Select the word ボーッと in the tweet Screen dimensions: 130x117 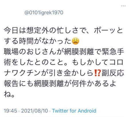[x=108, y=31]
